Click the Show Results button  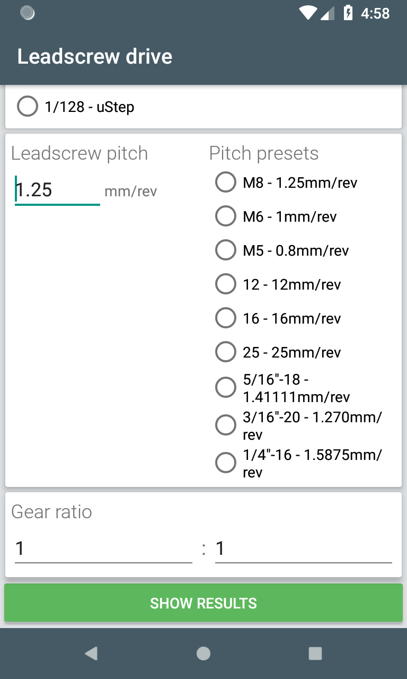(x=203, y=603)
